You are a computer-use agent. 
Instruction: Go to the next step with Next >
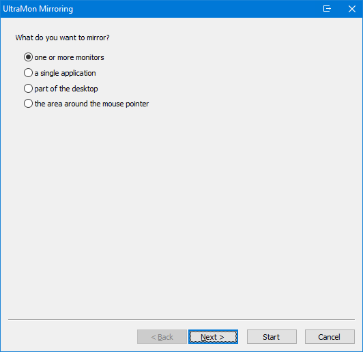(x=213, y=337)
